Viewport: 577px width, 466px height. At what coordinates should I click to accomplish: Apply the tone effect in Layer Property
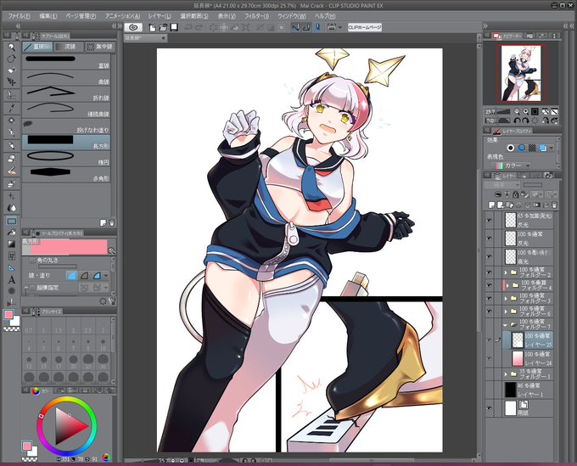532,148
